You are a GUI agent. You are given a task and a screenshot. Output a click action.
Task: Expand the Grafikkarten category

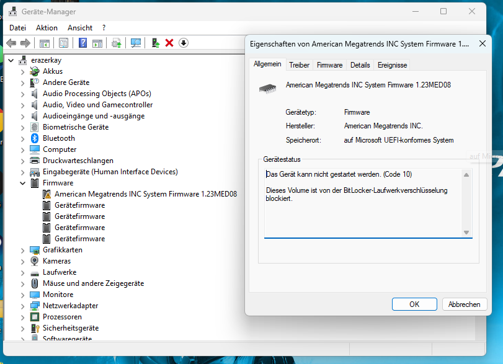pos(23,250)
